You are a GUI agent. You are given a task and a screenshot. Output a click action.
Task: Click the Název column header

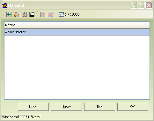[77, 25]
